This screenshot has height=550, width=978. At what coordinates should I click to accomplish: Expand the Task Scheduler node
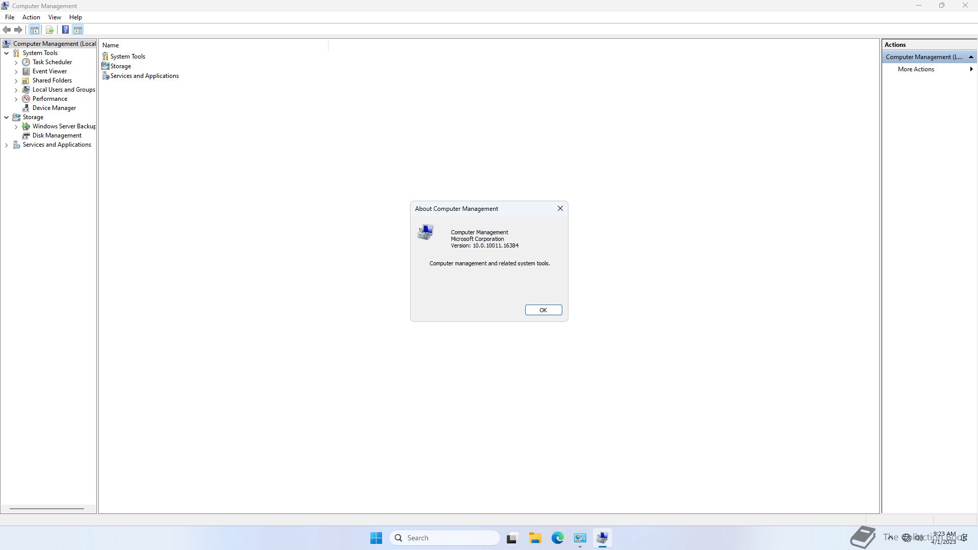(16, 62)
